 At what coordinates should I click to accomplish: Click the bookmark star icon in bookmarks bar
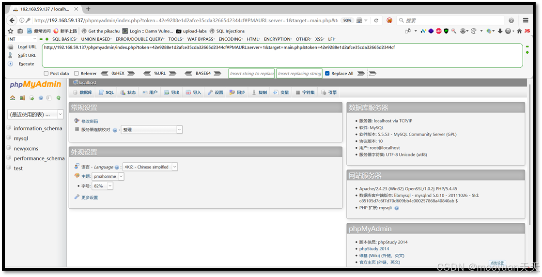pos(10,31)
